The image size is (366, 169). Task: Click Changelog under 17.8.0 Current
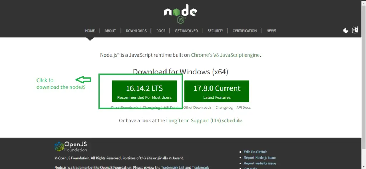tap(224, 108)
